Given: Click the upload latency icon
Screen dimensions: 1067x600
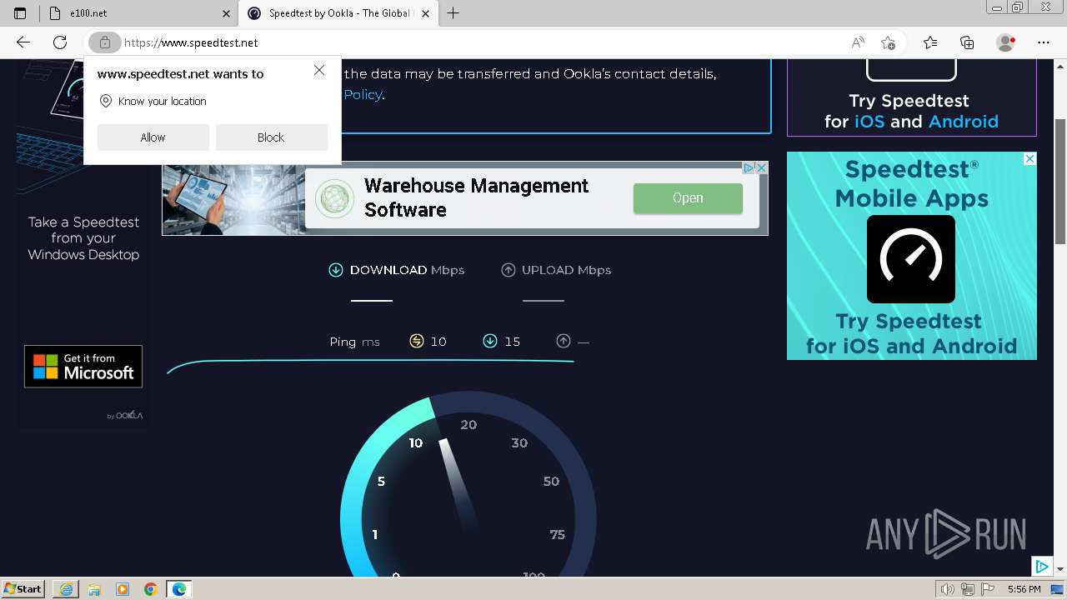Looking at the screenshot, I should (x=564, y=341).
